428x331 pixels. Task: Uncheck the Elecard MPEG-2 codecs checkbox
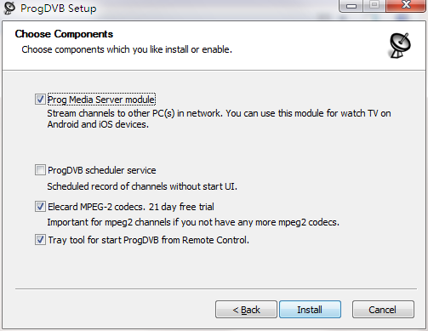(40, 207)
